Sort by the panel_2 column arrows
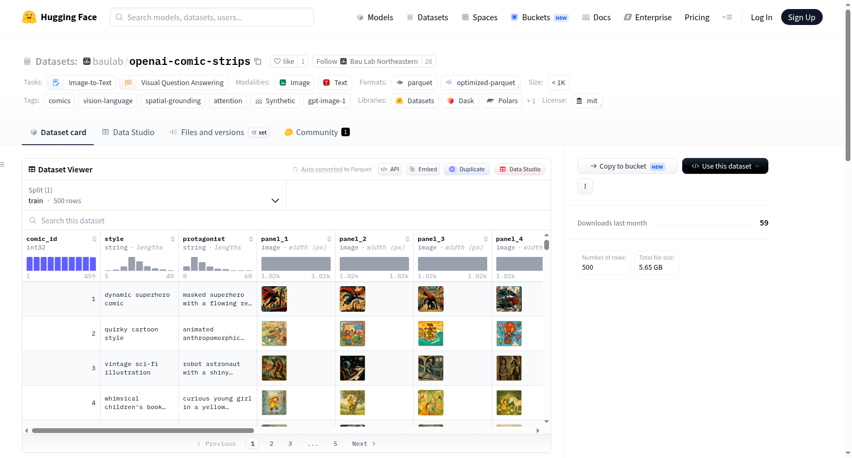 tap(407, 239)
